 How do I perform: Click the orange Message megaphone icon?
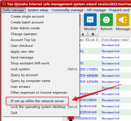pos(123,20)
